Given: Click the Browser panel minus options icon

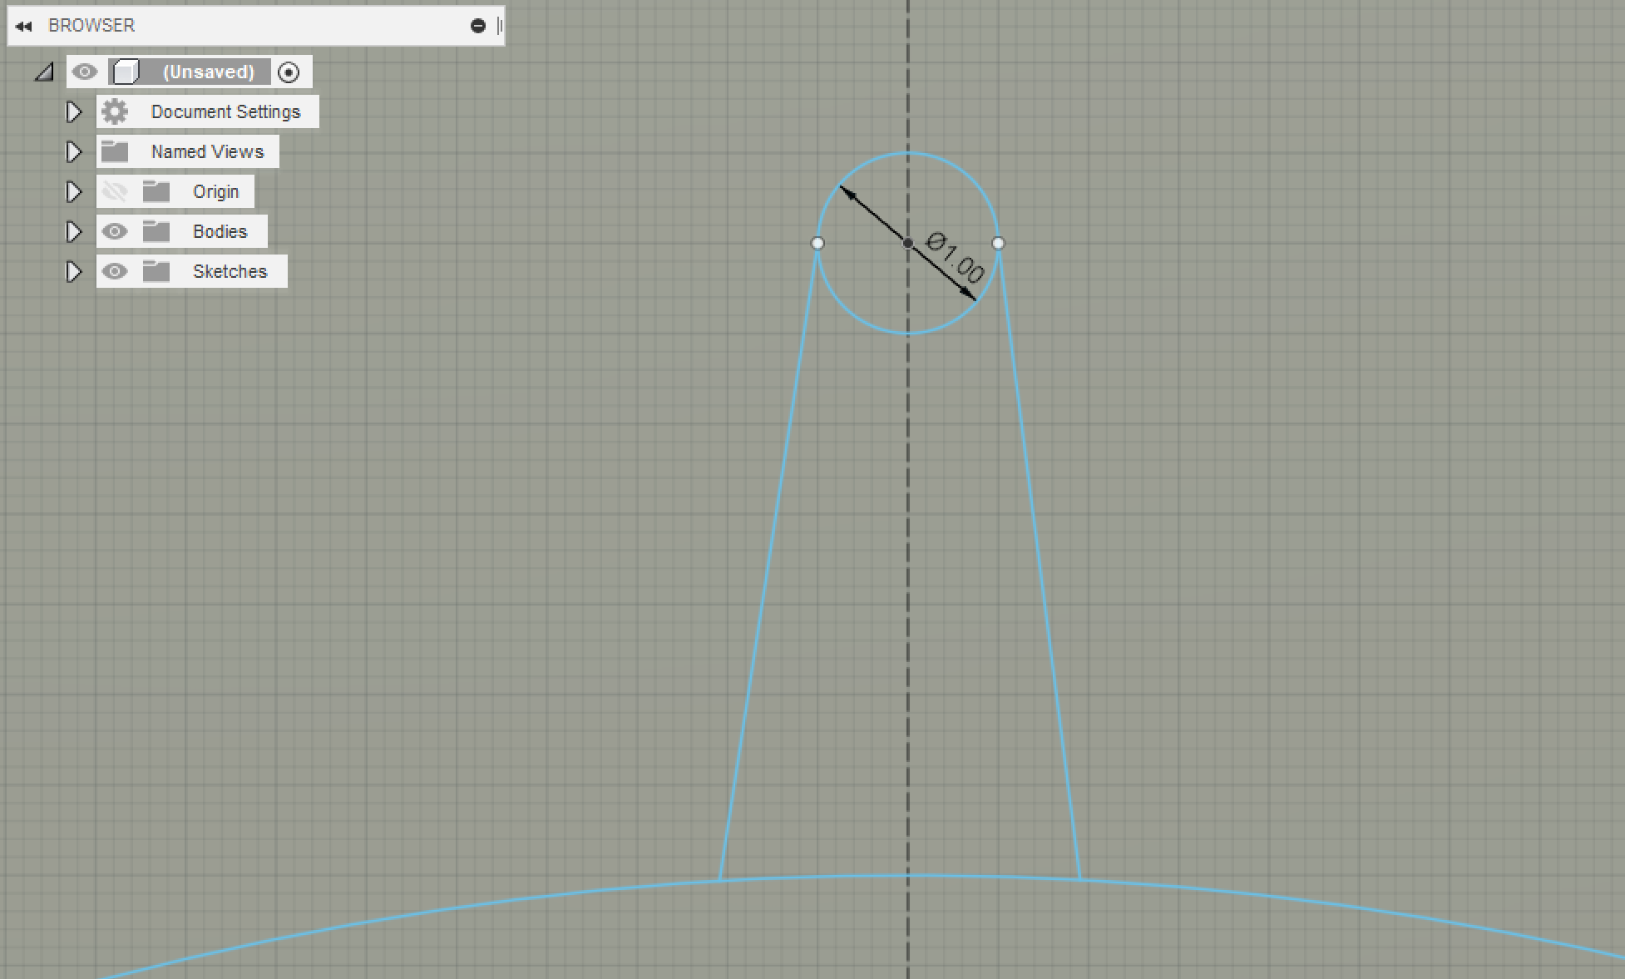Looking at the screenshot, I should [477, 26].
